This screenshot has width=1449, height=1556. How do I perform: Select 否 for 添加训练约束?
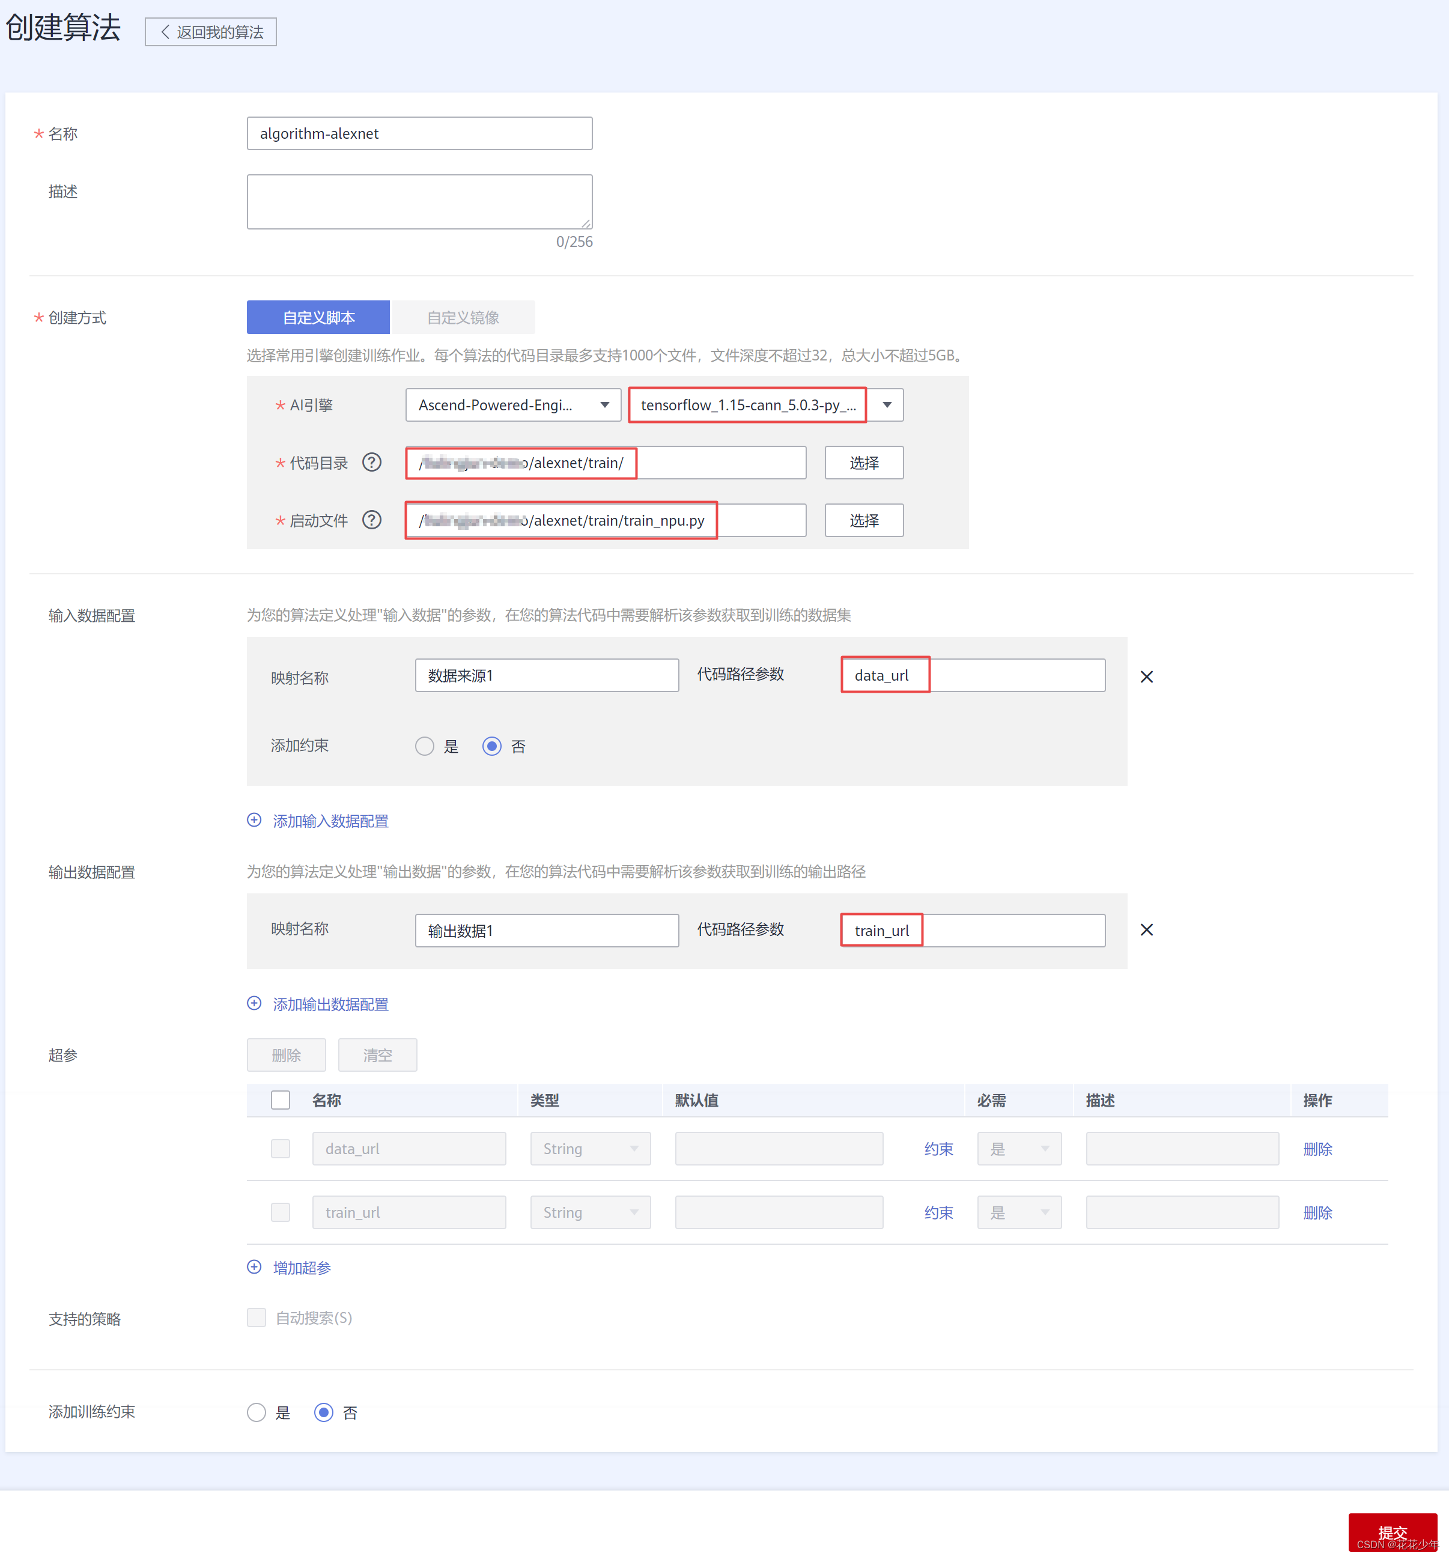[323, 1413]
